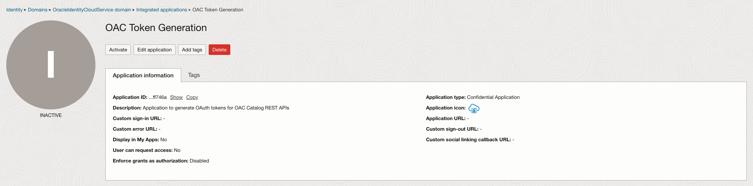Click the INACTIVE status label

pyautogui.click(x=51, y=115)
